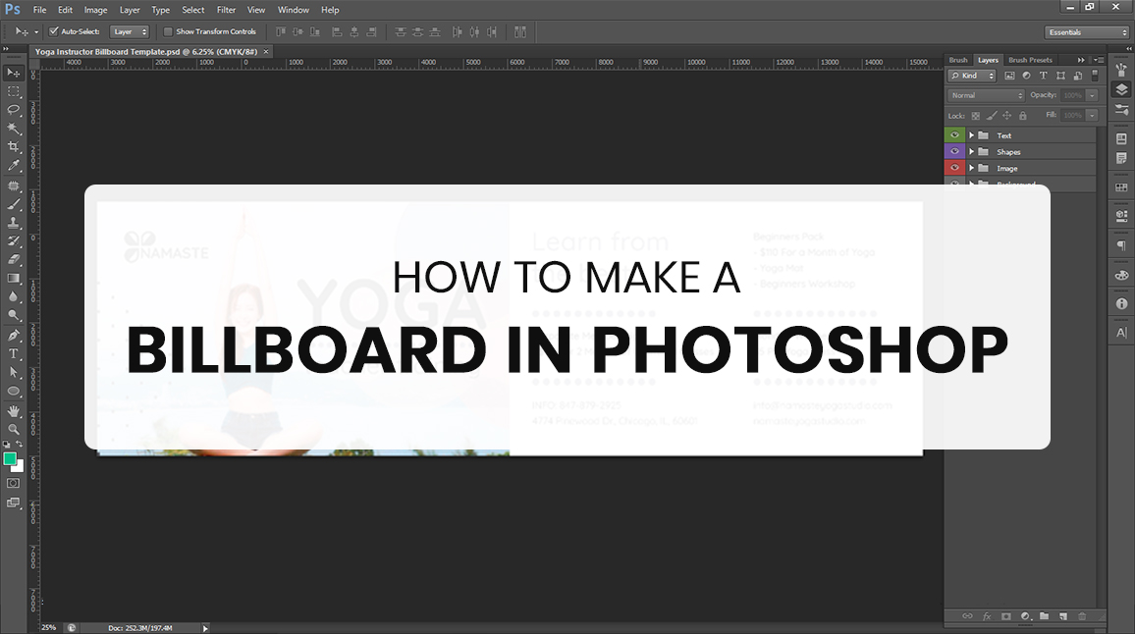Select the Layers panel menu button

click(1099, 60)
